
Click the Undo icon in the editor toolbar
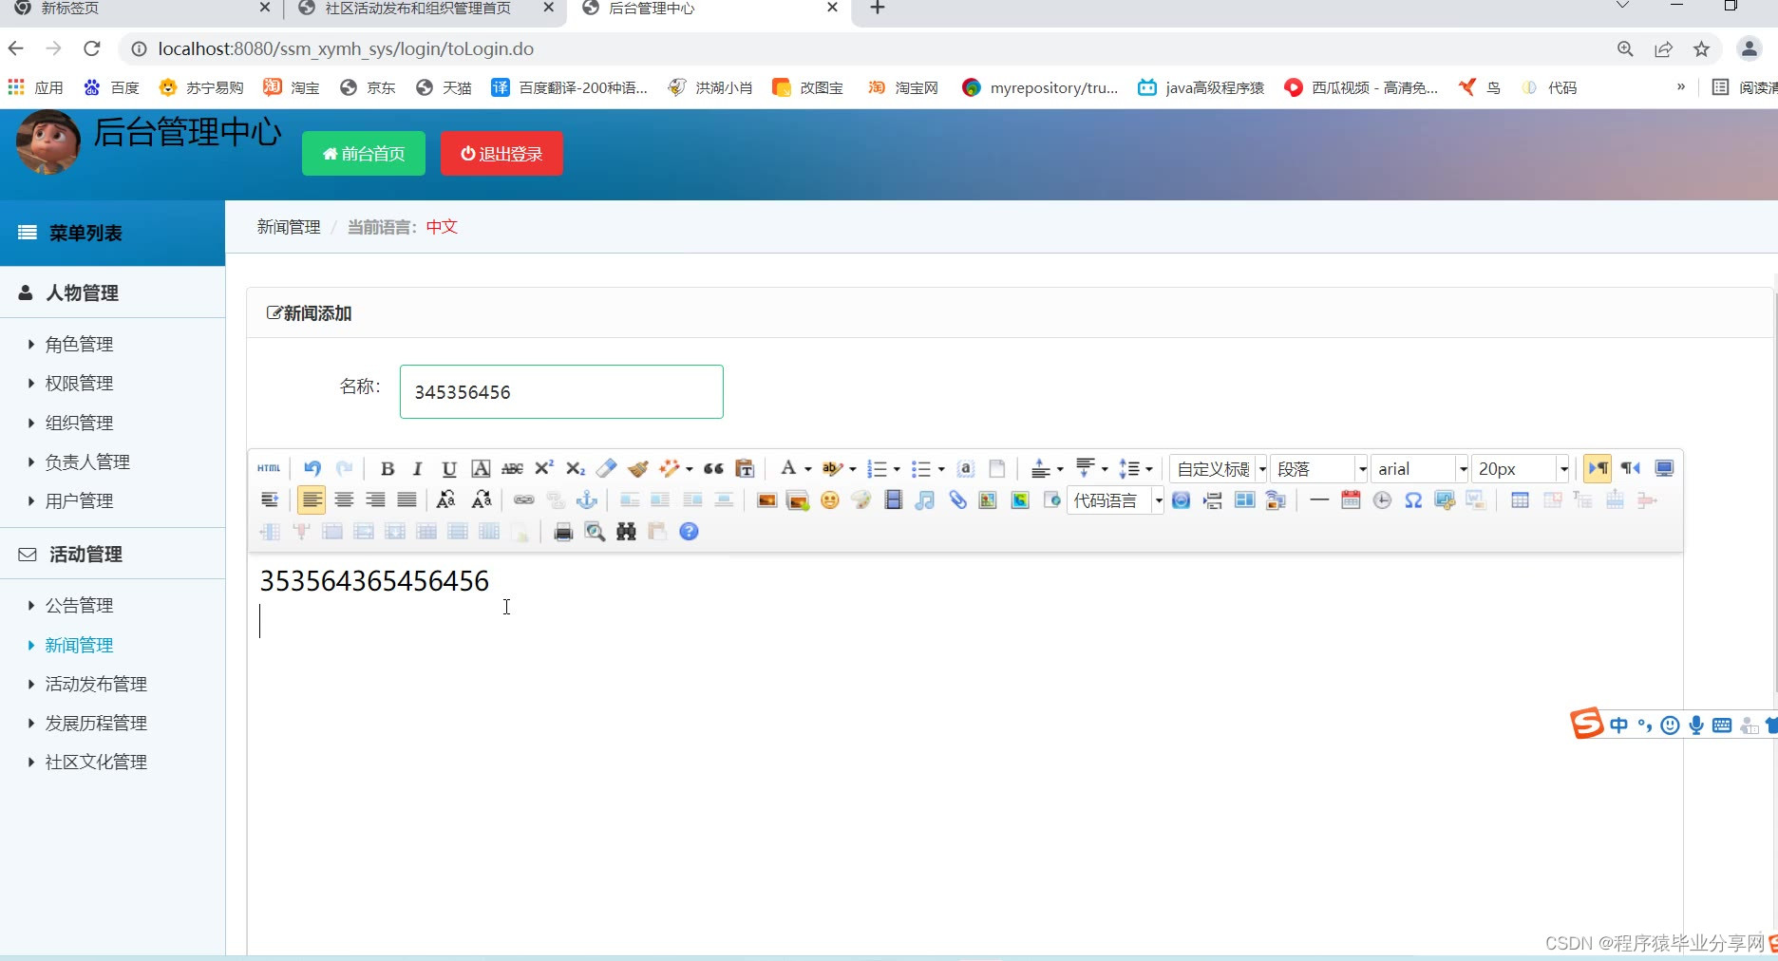(x=312, y=468)
